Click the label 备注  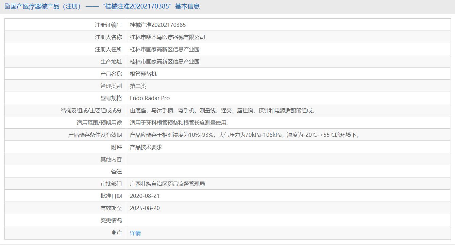(116, 171)
